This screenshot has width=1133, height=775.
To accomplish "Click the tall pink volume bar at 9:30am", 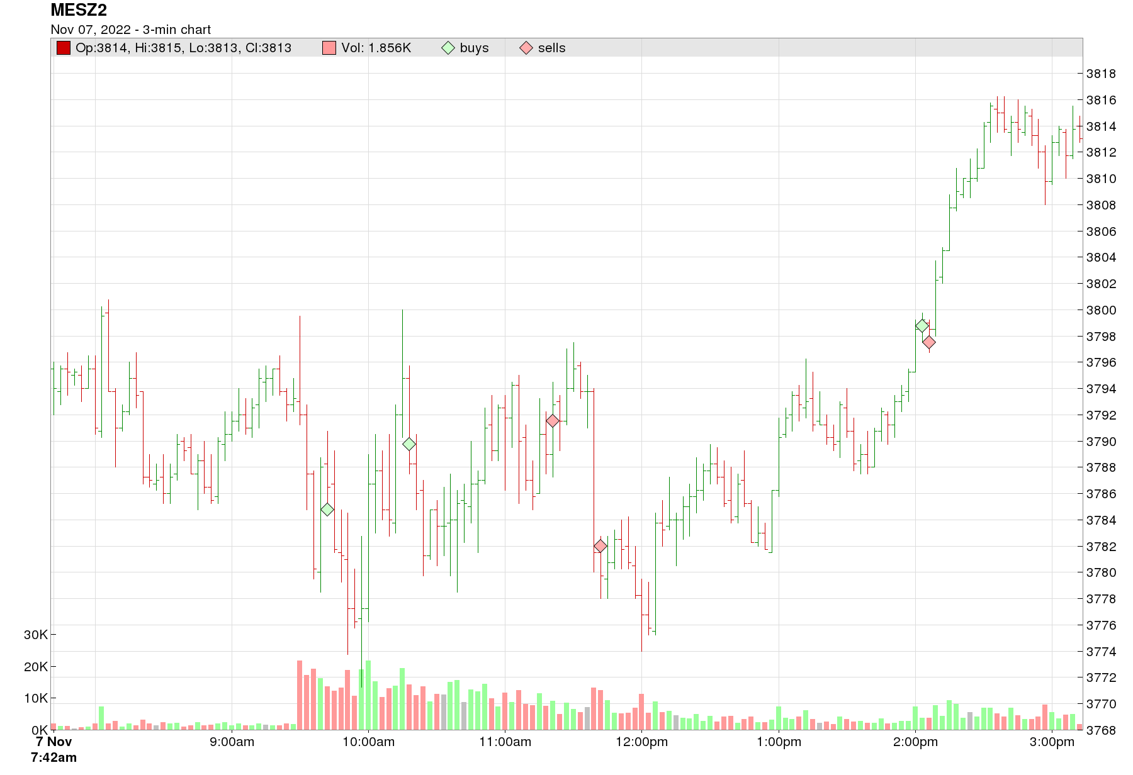I will (x=300, y=695).
